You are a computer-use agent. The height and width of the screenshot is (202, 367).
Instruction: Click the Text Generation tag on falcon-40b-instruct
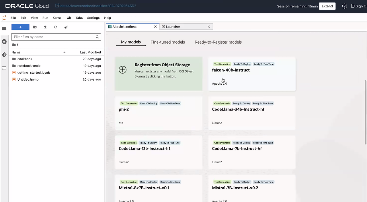222,64
